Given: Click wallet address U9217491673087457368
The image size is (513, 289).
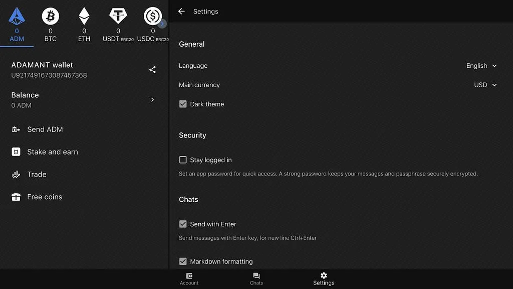Looking at the screenshot, I should tap(49, 75).
